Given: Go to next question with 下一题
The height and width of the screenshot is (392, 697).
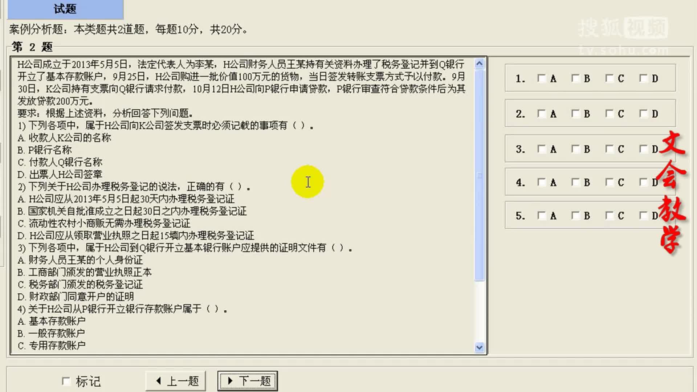Looking at the screenshot, I should click(x=248, y=381).
